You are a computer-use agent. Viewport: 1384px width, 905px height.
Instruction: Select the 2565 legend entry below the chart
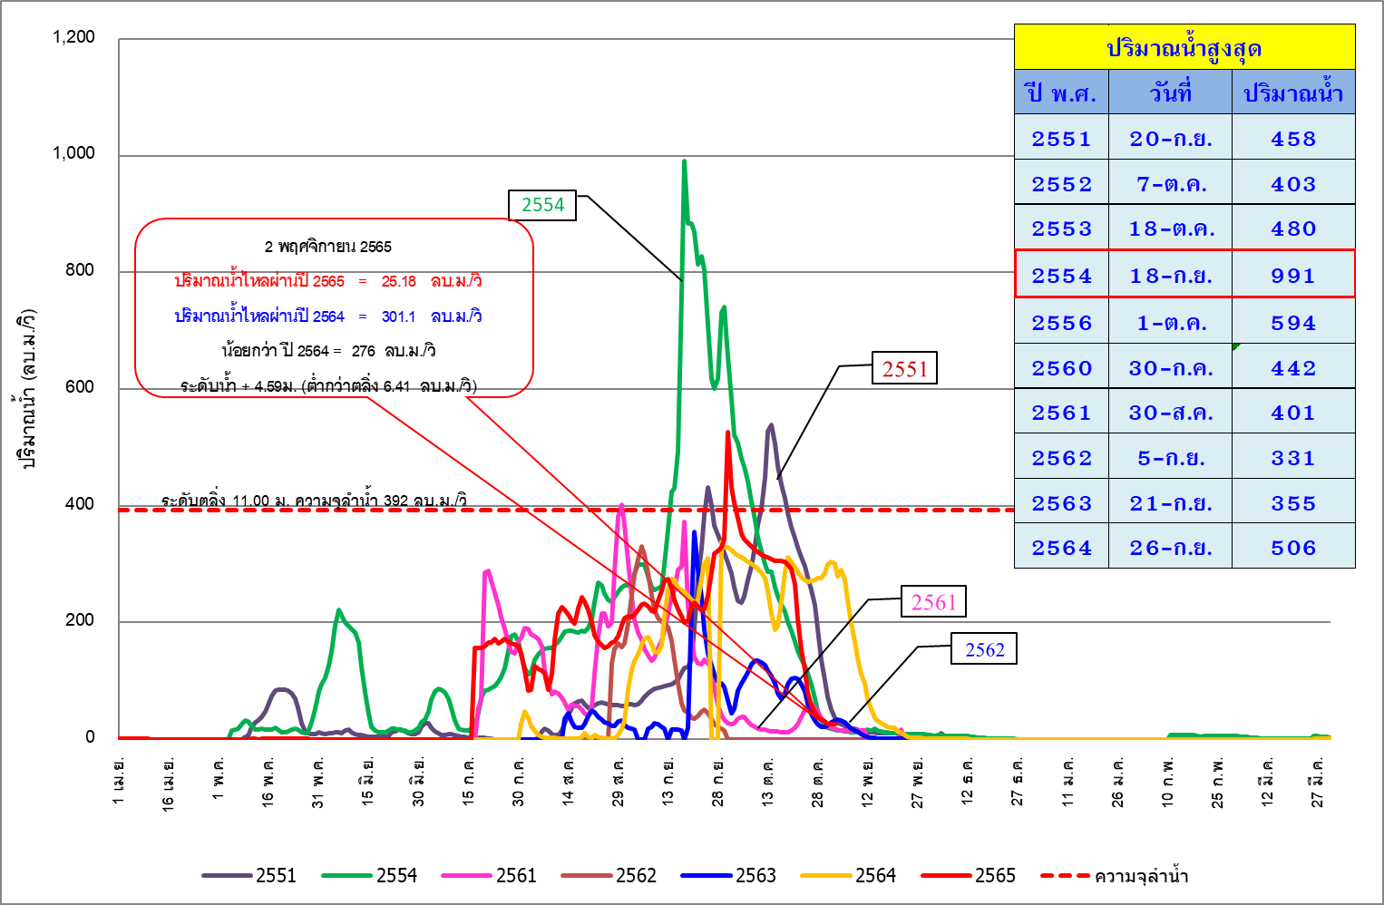pyautogui.click(x=969, y=875)
